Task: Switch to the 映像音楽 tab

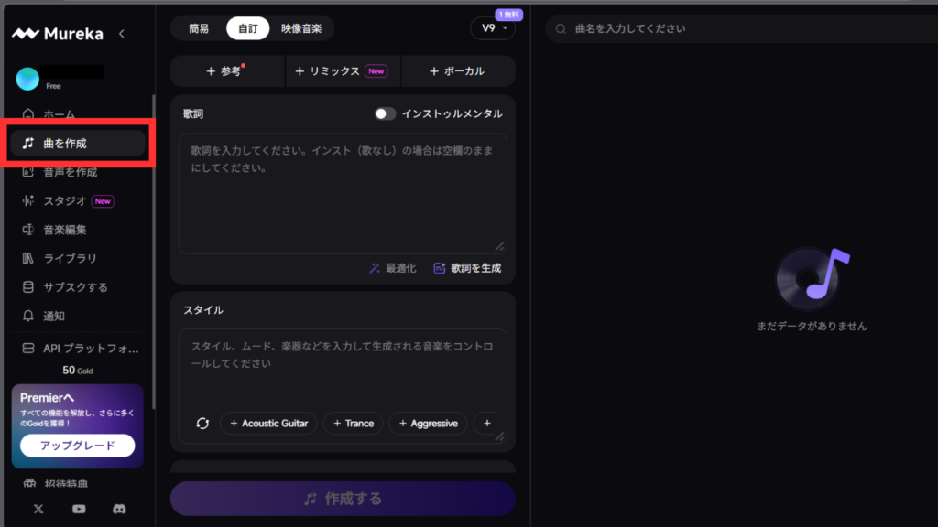Action: pyautogui.click(x=301, y=28)
